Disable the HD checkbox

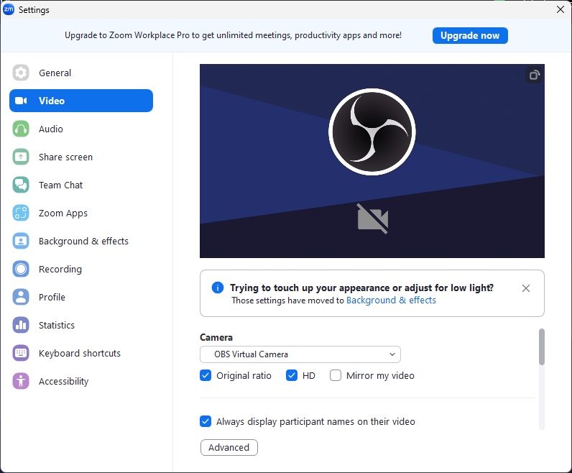tap(292, 375)
